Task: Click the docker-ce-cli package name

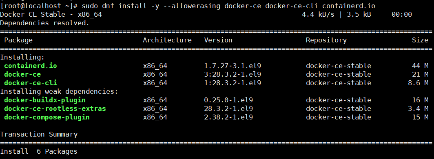Action: coord(31,83)
